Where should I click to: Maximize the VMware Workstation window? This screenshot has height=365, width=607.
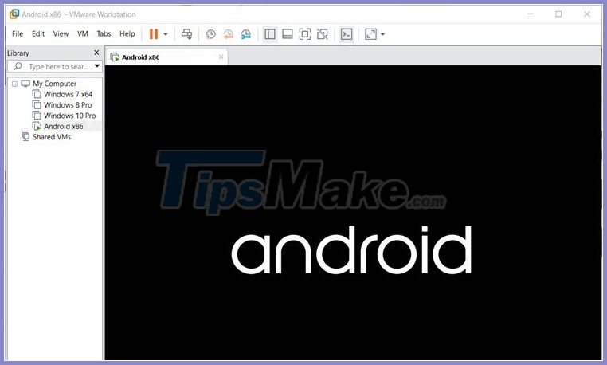coord(558,14)
